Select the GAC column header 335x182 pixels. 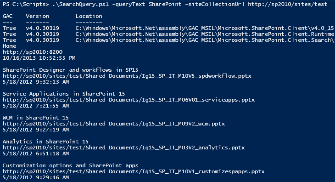pos(8,16)
